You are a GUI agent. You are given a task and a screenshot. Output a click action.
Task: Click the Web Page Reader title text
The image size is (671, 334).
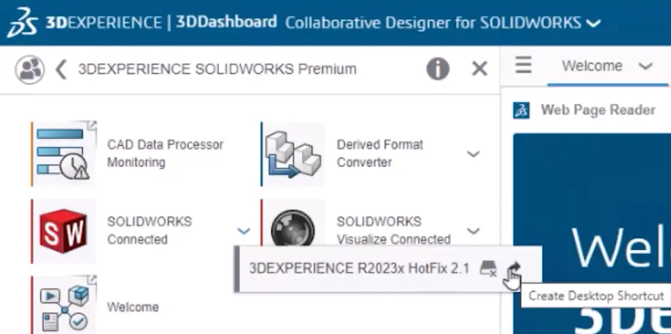[598, 110]
